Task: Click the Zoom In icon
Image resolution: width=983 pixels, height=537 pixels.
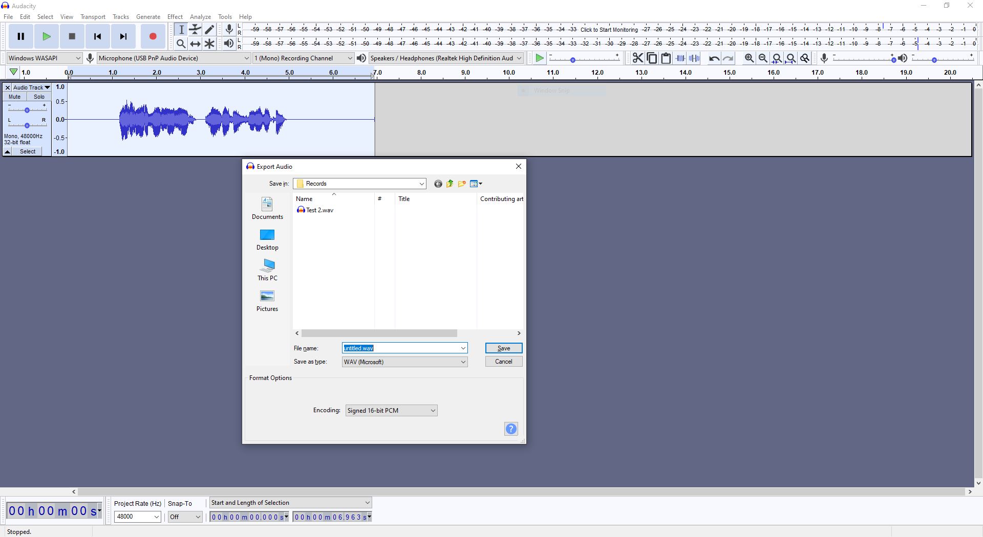Action: [749, 58]
